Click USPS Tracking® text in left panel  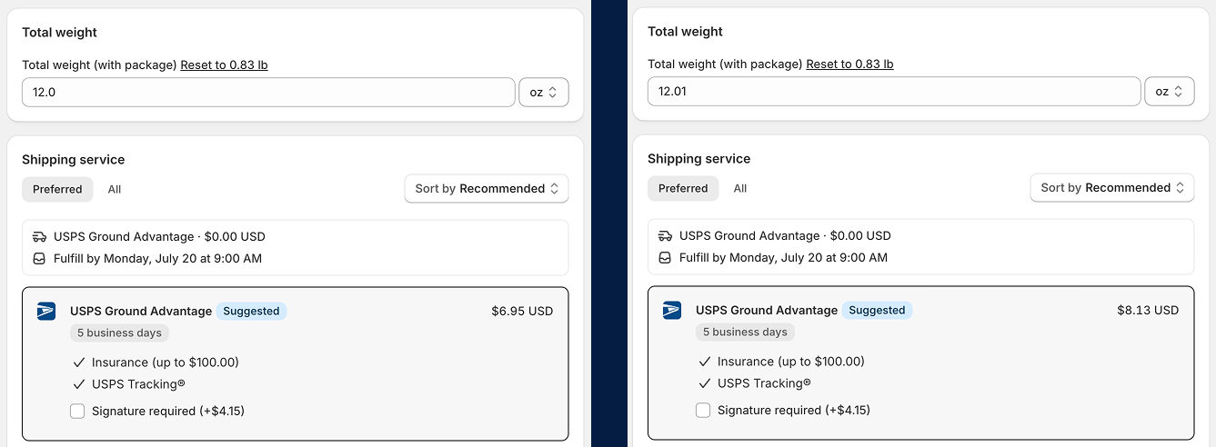coord(139,384)
